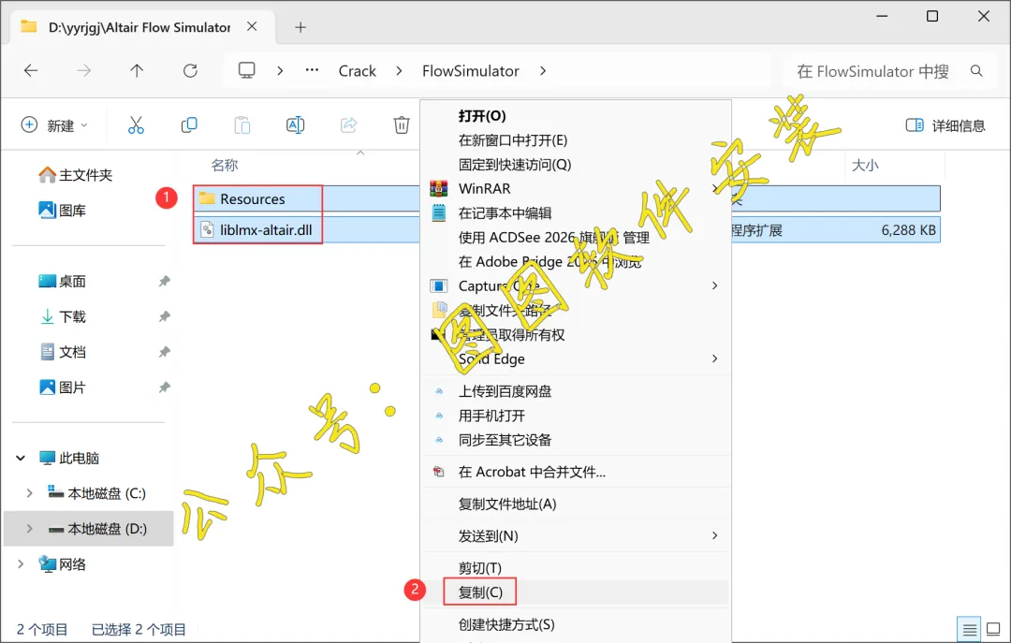Go back with the left arrow
1011x643 pixels.
tap(31, 70)
